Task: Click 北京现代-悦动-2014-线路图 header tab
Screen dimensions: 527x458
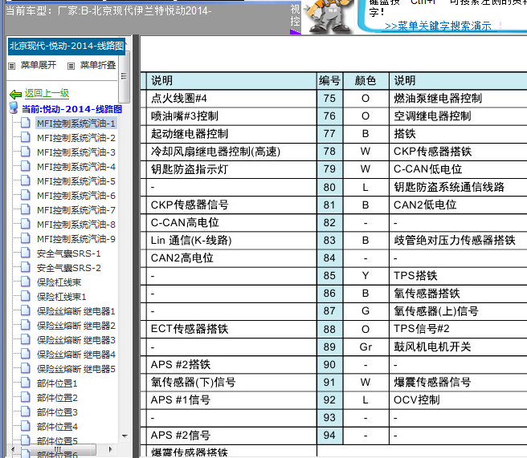Action: coord(67,46)
